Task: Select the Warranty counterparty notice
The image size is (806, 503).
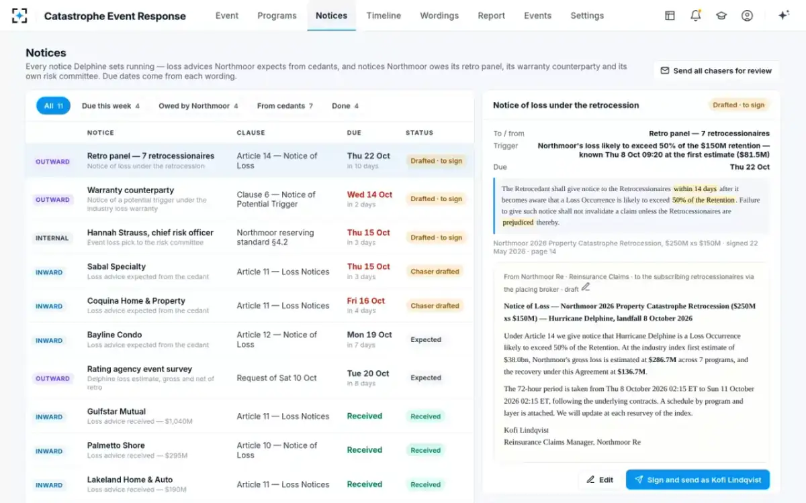Action: click(x=249, y=199)
